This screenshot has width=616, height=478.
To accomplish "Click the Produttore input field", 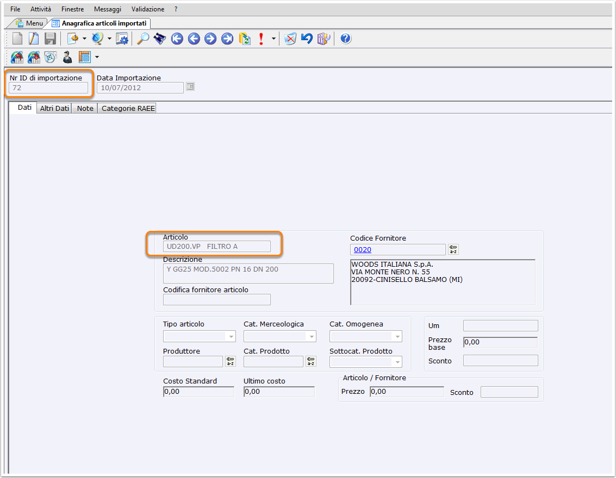I will [x=193, y=361].
